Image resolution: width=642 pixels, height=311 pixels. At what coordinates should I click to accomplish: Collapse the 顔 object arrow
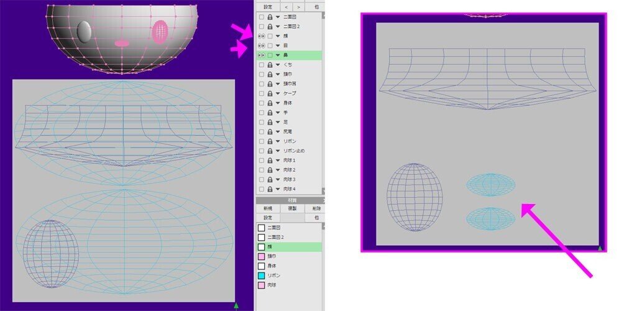(278, 36)
